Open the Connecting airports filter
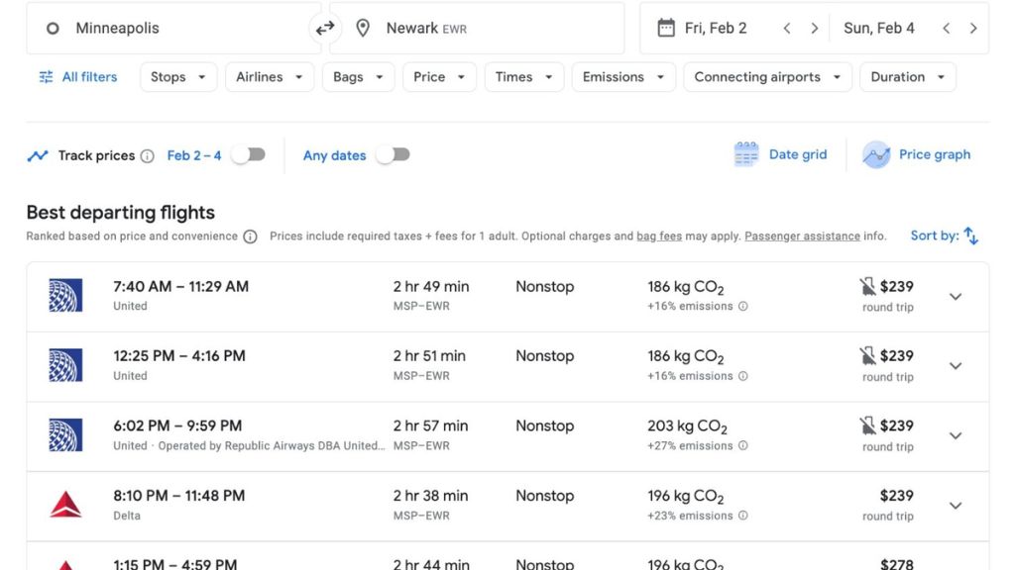Image resolution: width=1015 pixels, height=570 pixels. point(766,76)
